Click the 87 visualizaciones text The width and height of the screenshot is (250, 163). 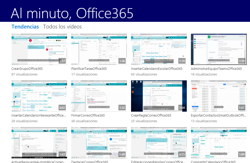(25, 74)
